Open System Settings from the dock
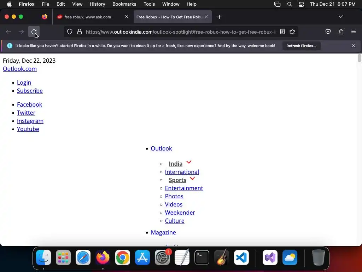 tap(162, 257)
